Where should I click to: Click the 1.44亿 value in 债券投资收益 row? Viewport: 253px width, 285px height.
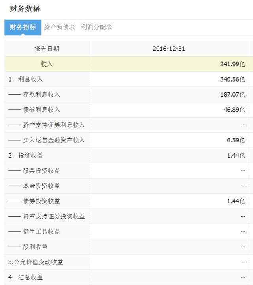[x=236, y=201]
